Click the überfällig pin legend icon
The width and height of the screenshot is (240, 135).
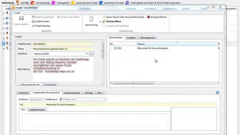pyautogui.click(x=18, y=3)
